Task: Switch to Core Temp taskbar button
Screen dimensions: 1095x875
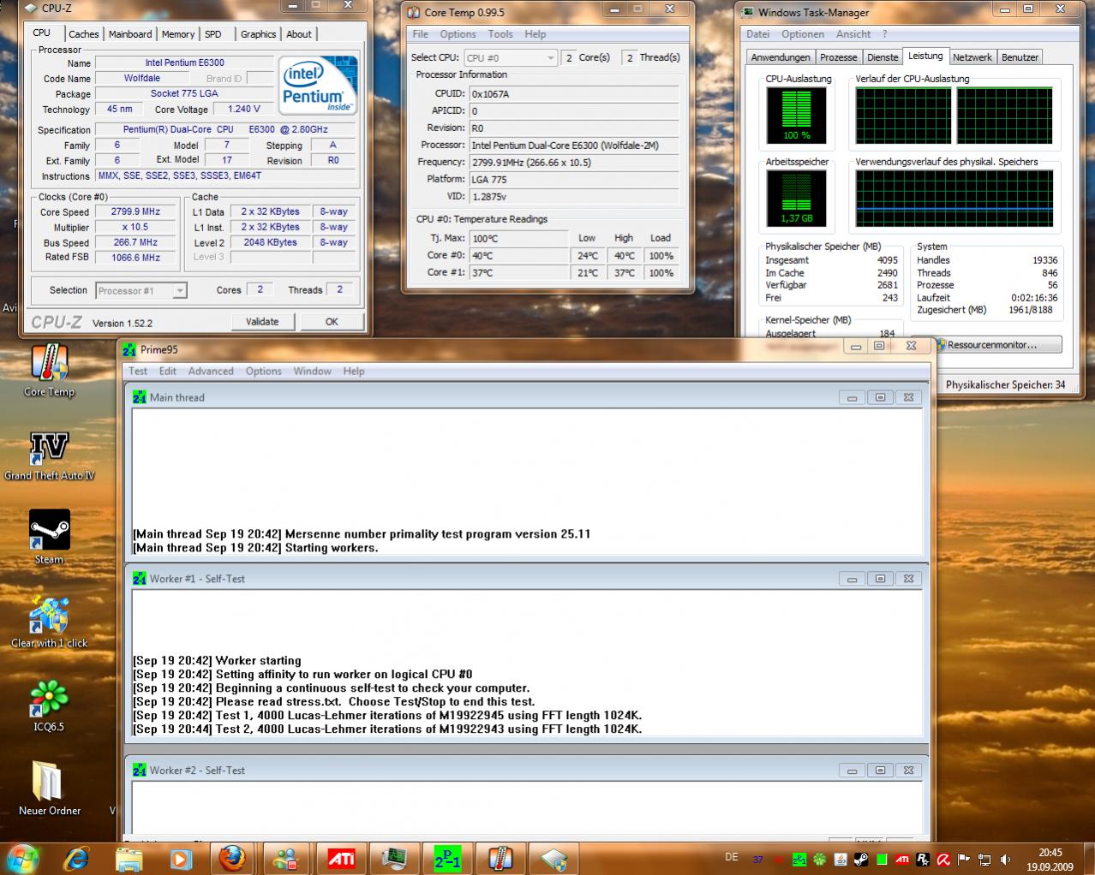Action: [x=500, y=858]
